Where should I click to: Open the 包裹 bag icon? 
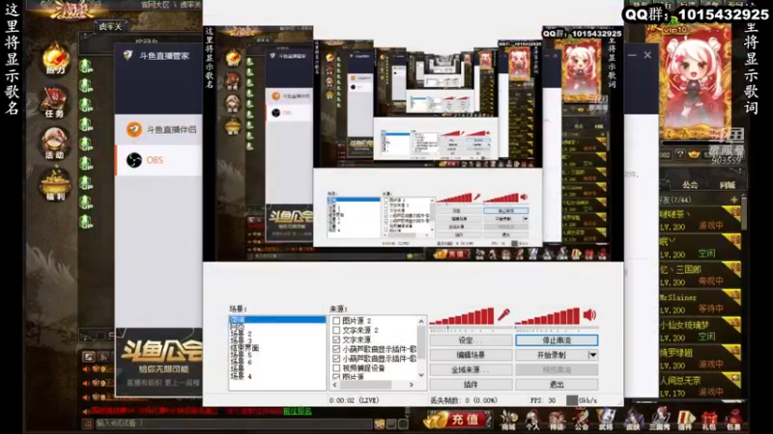733,420
